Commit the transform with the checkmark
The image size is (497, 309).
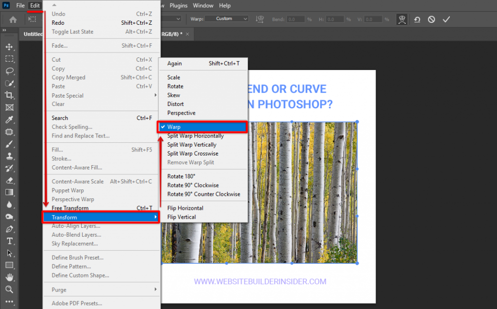pyautogui.click(x=446, y=19)
